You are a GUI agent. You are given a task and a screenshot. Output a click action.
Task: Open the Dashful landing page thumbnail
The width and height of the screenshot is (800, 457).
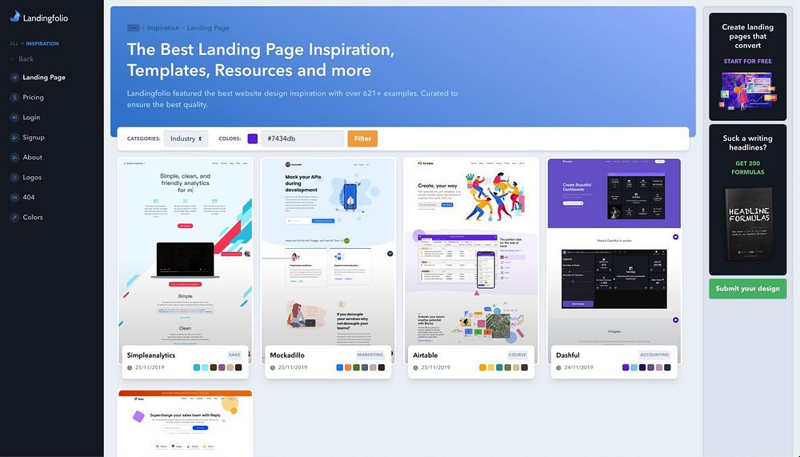pyautogui.click(x=614, y=251)
